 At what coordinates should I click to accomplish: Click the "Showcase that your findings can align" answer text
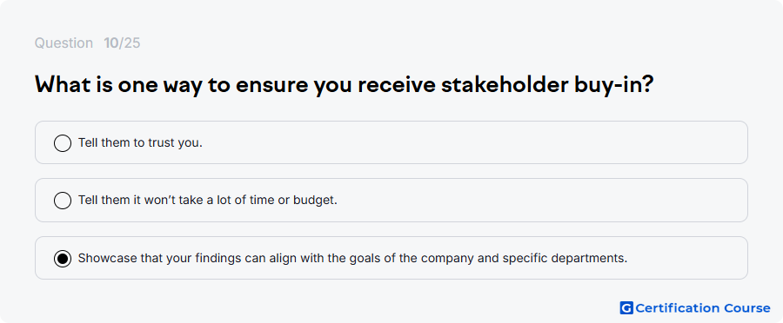tap(352, 259)
